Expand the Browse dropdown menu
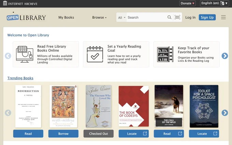The image size is (232, 145). [x=99, y=17]
